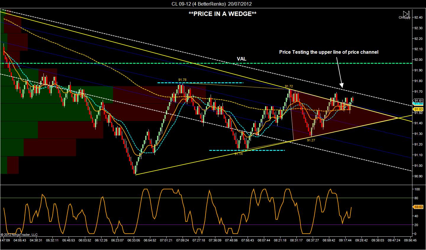Click the 08:37:27 time label
Image resolution: width=426 pixels, height=250 pixels.
click(x=313, y=240)
